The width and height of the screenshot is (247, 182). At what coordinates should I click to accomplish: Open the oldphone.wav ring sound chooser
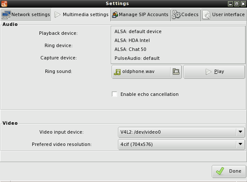(x=147, y=72)
